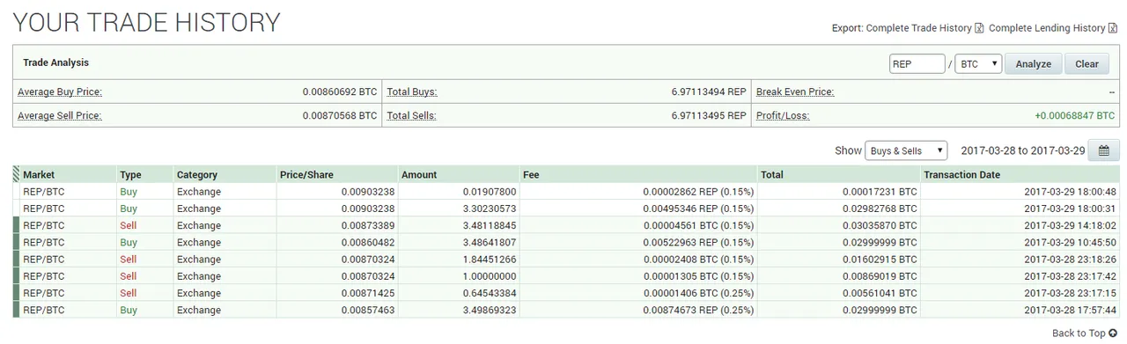Click the Excel icon beside Complete Trade History
Viewport: 1127px width, 344px height.
pos(979,28)
